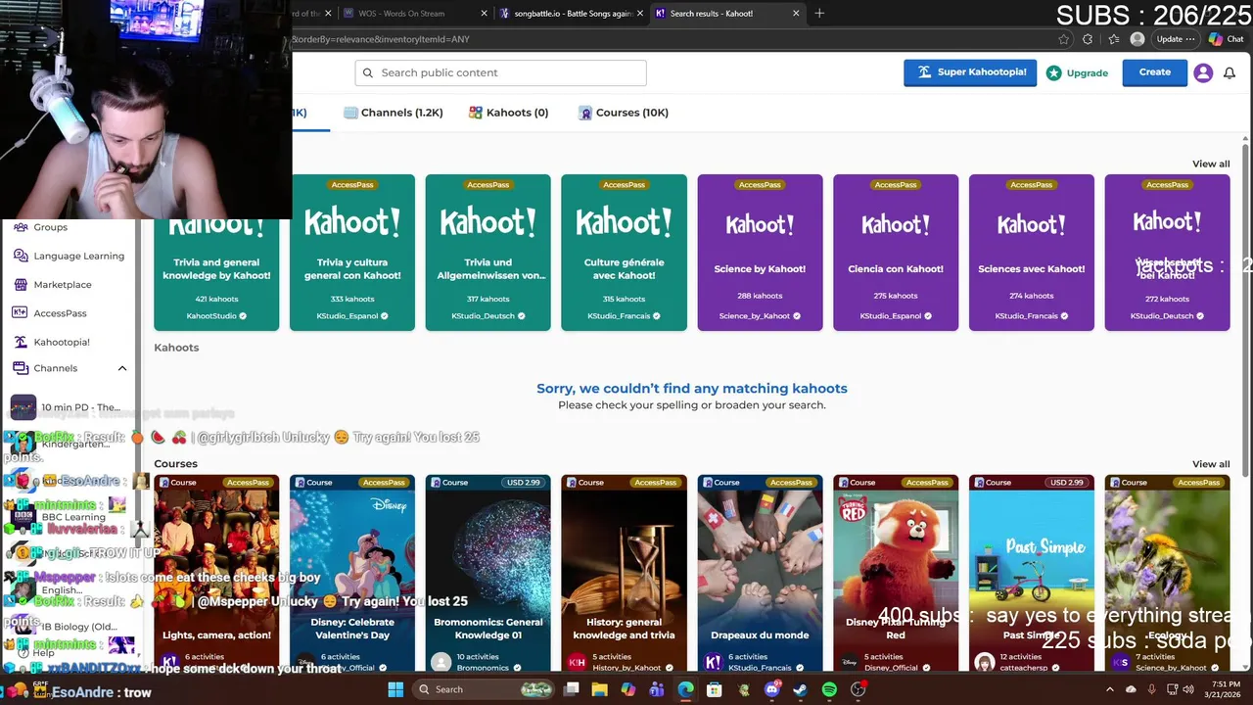Click Language Learning icon in sidebar

[x=20, y=256]
